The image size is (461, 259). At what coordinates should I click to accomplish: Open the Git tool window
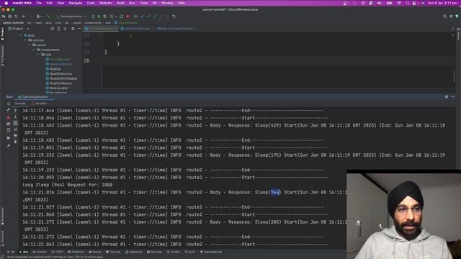(11, 252)
